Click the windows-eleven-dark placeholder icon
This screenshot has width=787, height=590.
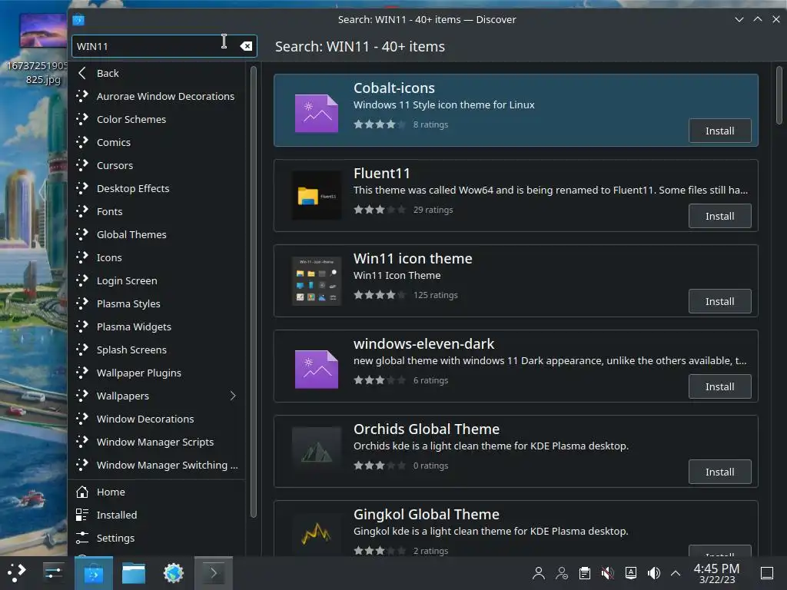pyautogui.click(x=316, y=370)
